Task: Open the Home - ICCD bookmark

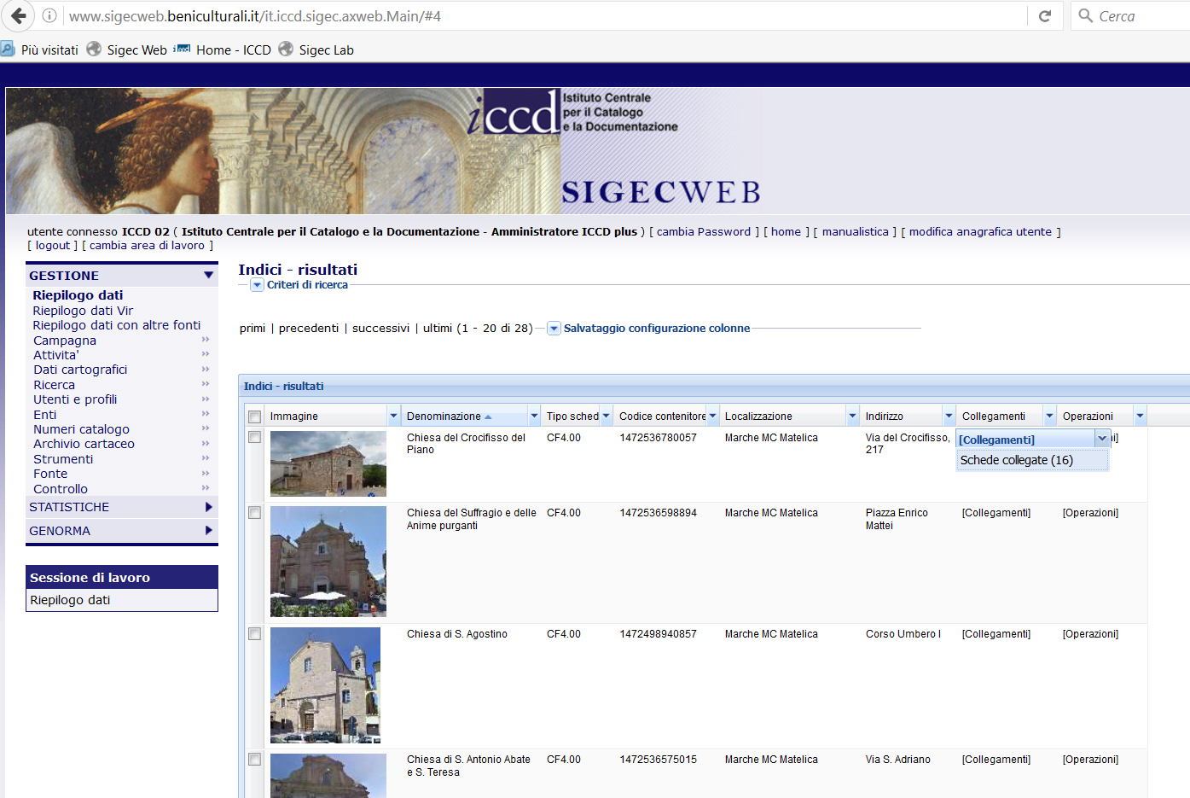Action: click(233, 50)
